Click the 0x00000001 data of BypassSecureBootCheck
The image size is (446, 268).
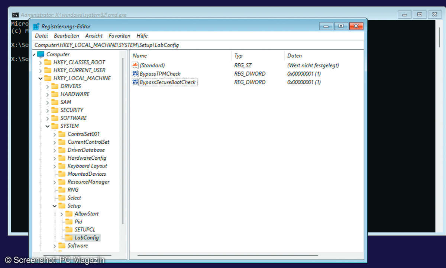click(x=304, y=82)
